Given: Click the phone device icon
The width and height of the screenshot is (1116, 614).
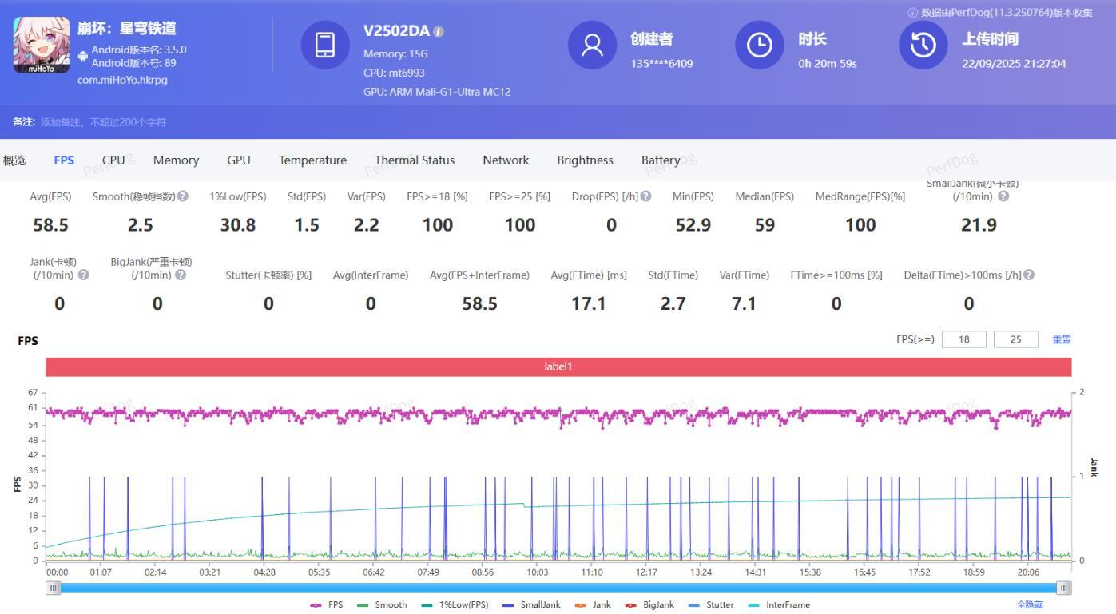Looking at the screenshot, I should 325,45.
